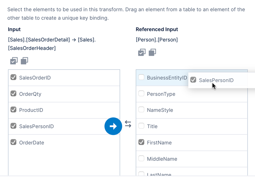
Task: Uncheck the OrderQty element
Action: pos(13,94)
